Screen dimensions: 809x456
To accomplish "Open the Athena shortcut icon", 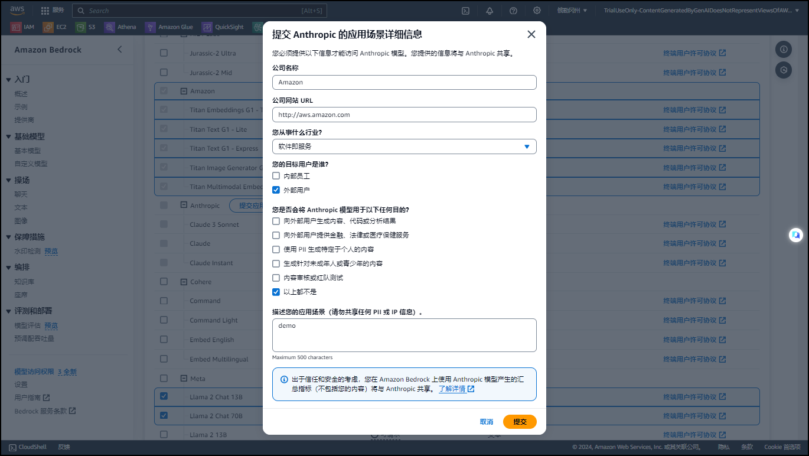I will click(109, 27).
